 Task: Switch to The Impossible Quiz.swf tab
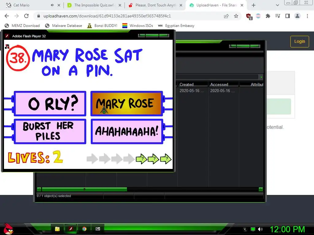pos(94,5)
